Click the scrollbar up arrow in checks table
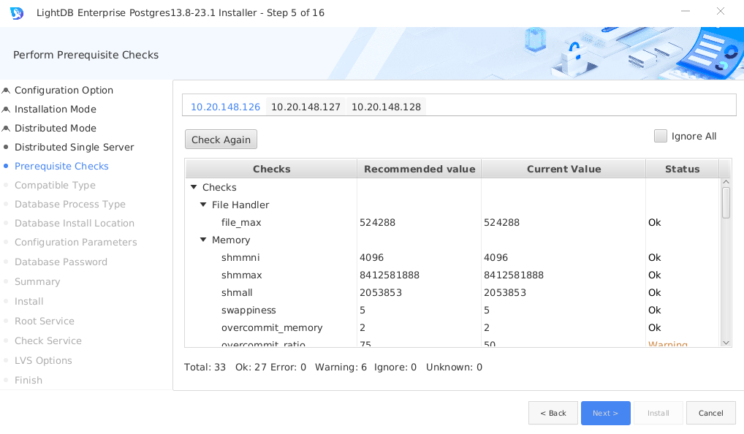Screen dimensions: 744x434 (726, 182)
